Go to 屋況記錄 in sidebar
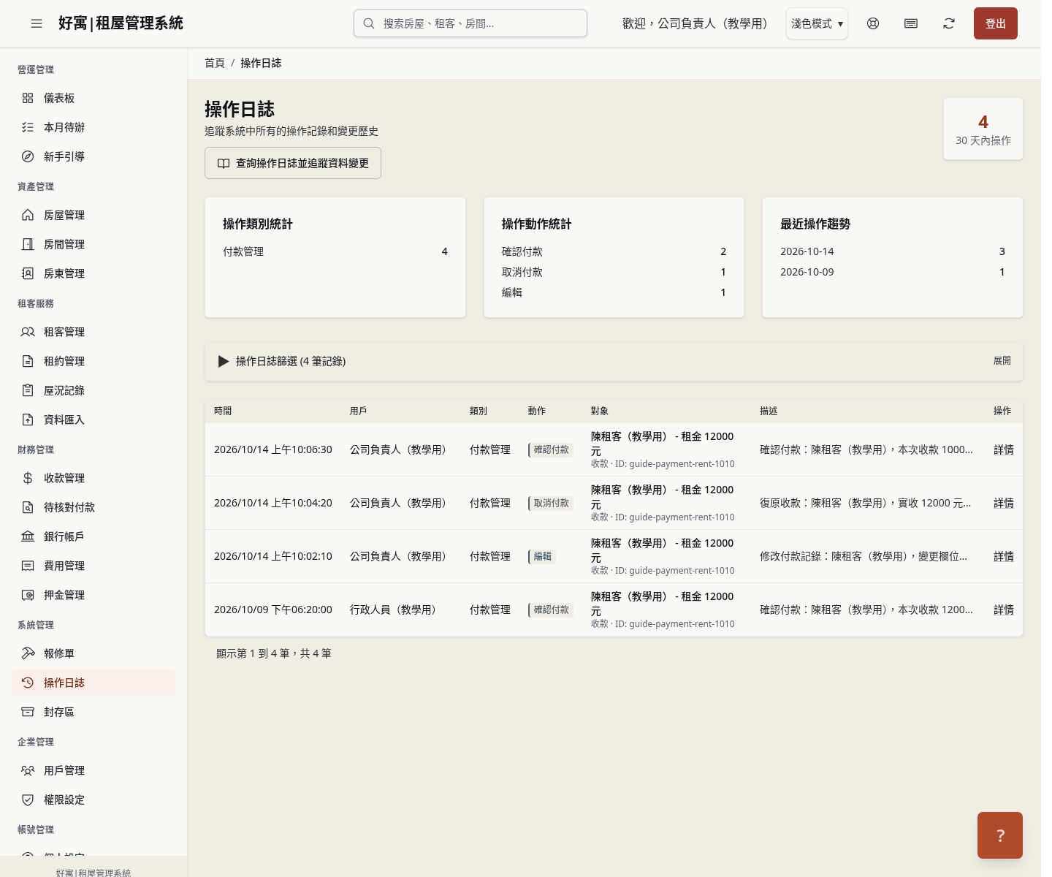Image resolution: width=1052 pixels, height=877 pixels. pyautogui.click(x=94, y=390)
